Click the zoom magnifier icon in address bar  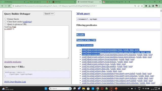[135, 6]
